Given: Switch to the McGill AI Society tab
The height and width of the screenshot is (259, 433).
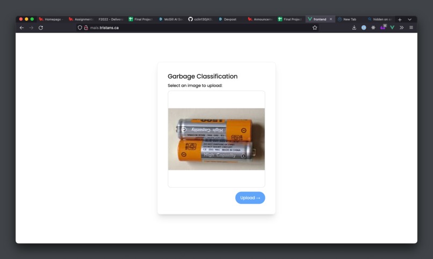Looking at the screenshot, I should coord(171,19).
